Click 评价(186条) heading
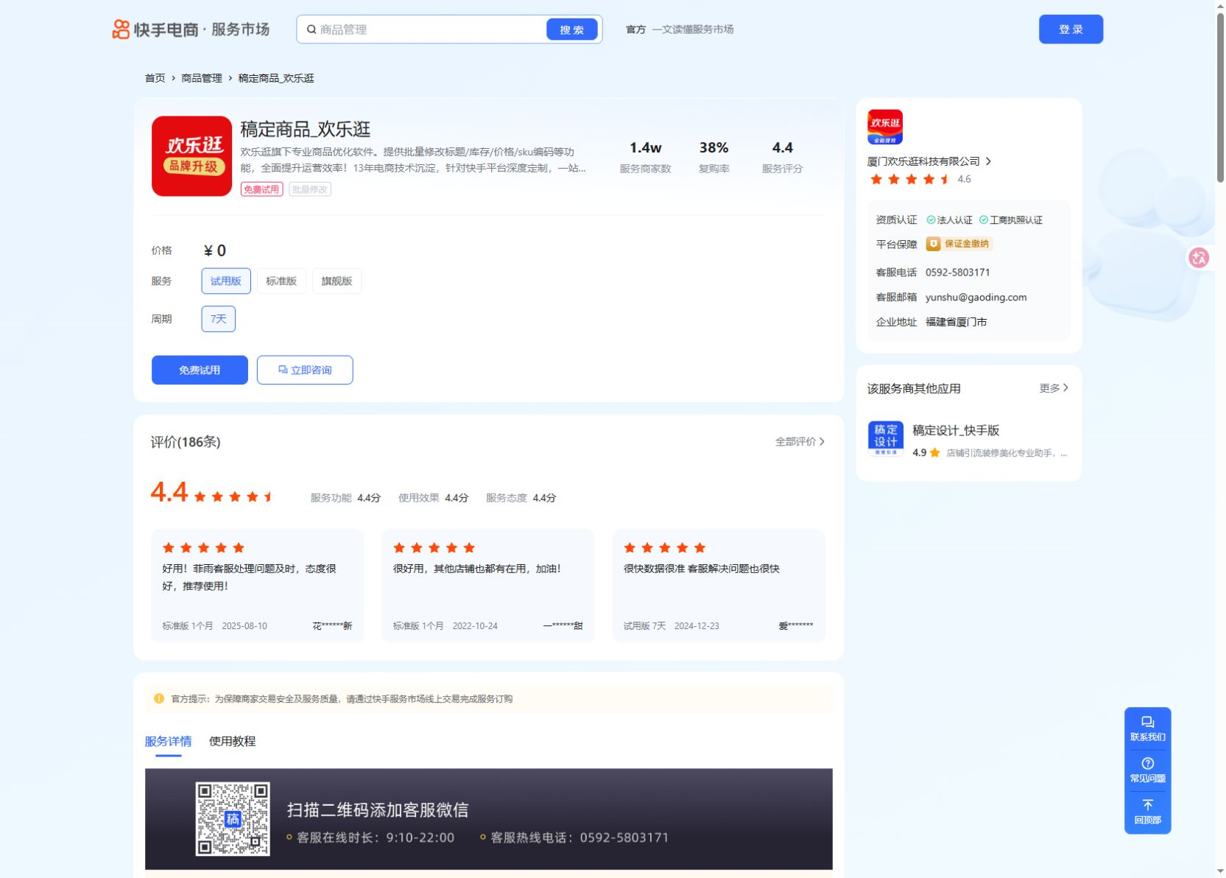The height and width of the screenshot is (878, 1226). [x=186, y=442]
